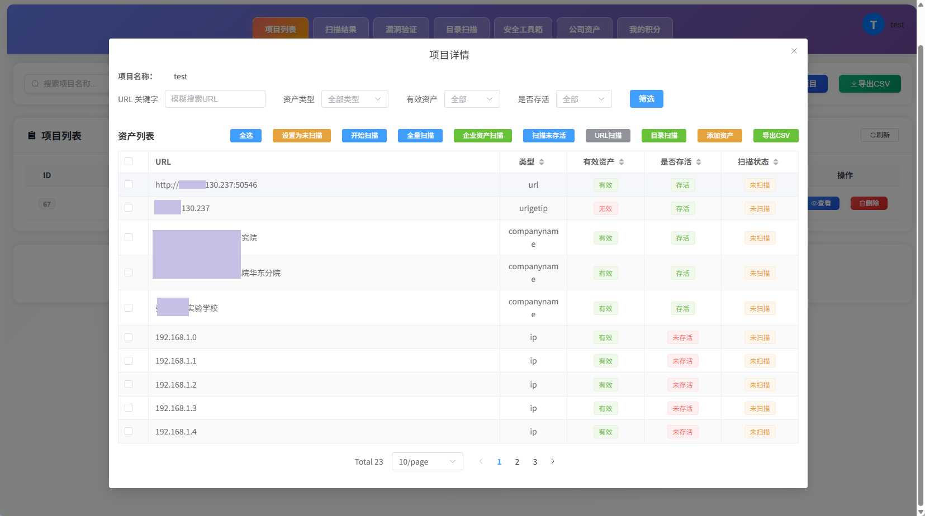This screenshot has width=925, height=516.
Task: Open the 10/page size dropdown
Action: [x=428, y=461]
